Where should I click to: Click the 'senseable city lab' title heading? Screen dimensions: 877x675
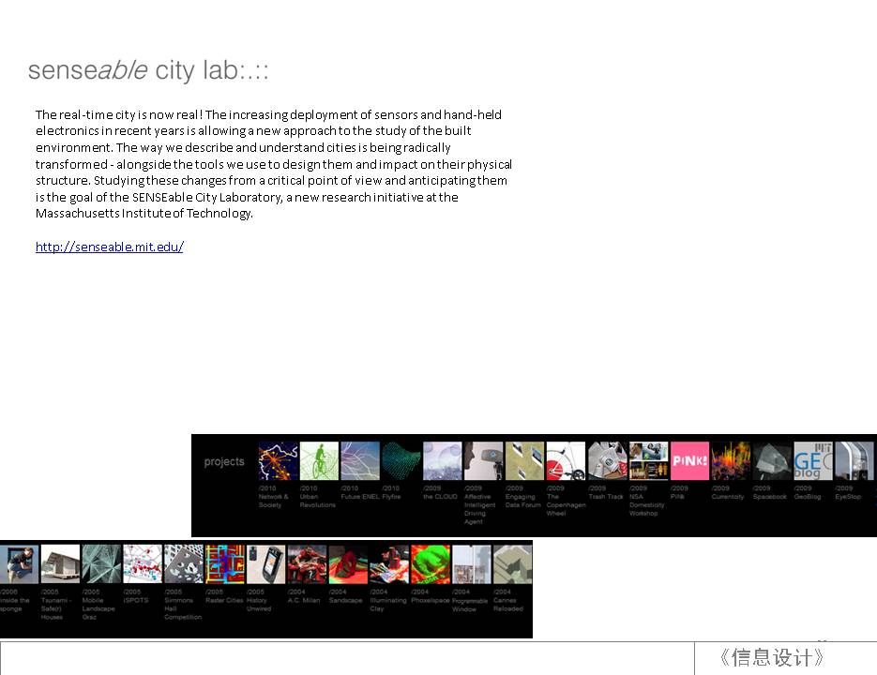tap(148, 70)
